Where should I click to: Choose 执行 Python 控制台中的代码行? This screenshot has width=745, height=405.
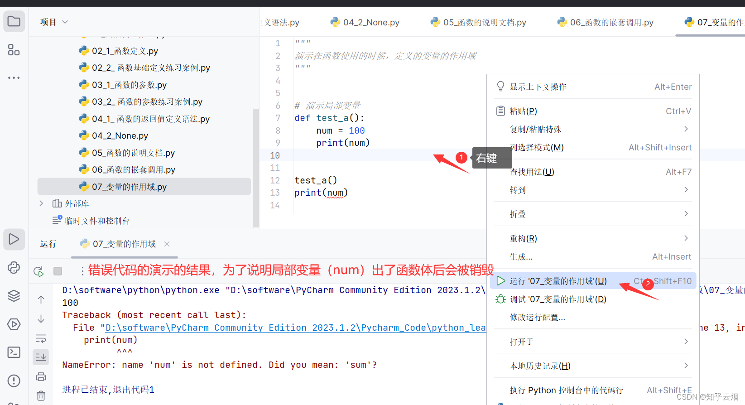click(593, 390)
